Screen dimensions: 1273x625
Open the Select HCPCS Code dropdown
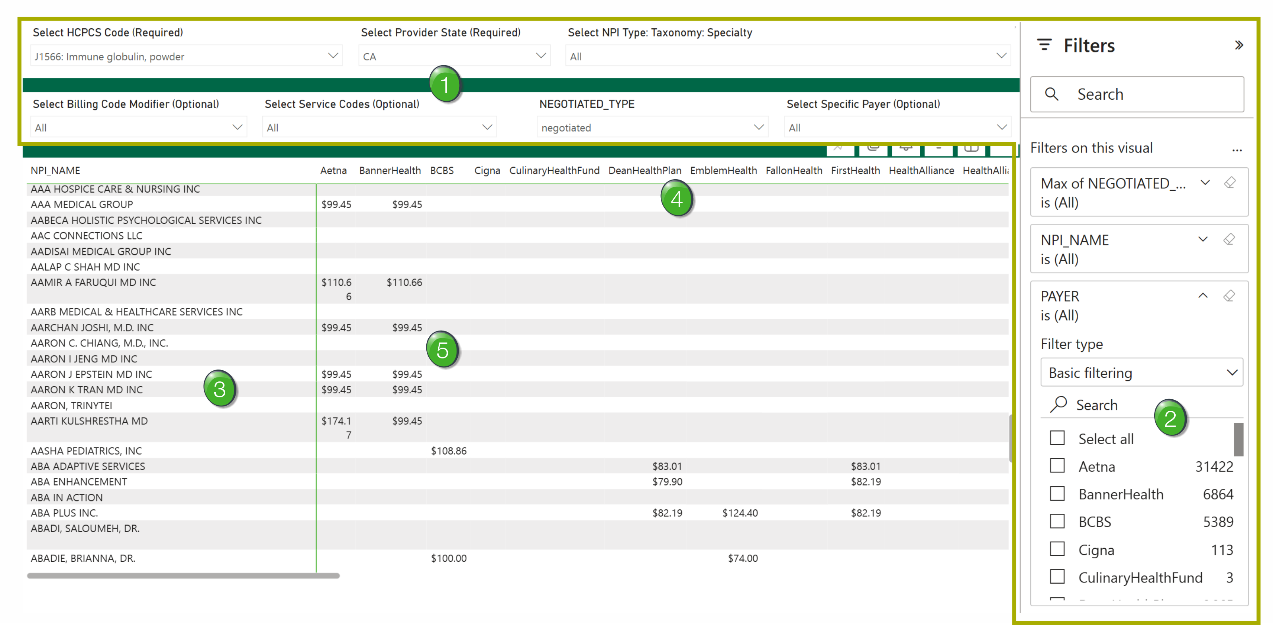tap(332, 55)
